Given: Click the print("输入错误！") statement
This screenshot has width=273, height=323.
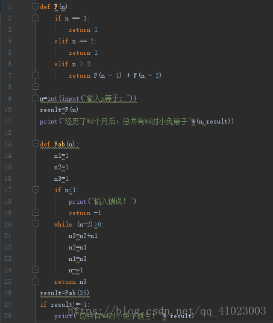Looking at the screenshot, I should click(102, 201).
